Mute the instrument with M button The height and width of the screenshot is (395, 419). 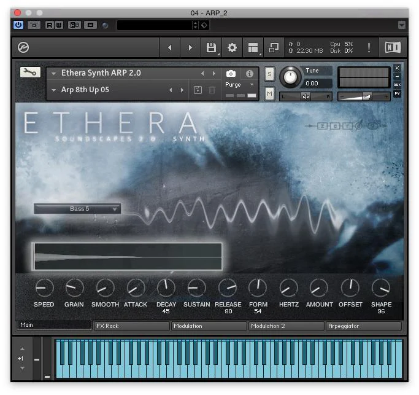pyautogui.click(x=269, y=93)
